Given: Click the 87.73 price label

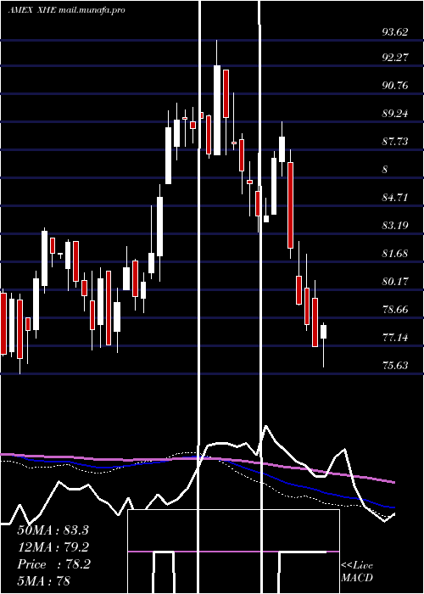Looking at the screenshot, I should point(395,142).
